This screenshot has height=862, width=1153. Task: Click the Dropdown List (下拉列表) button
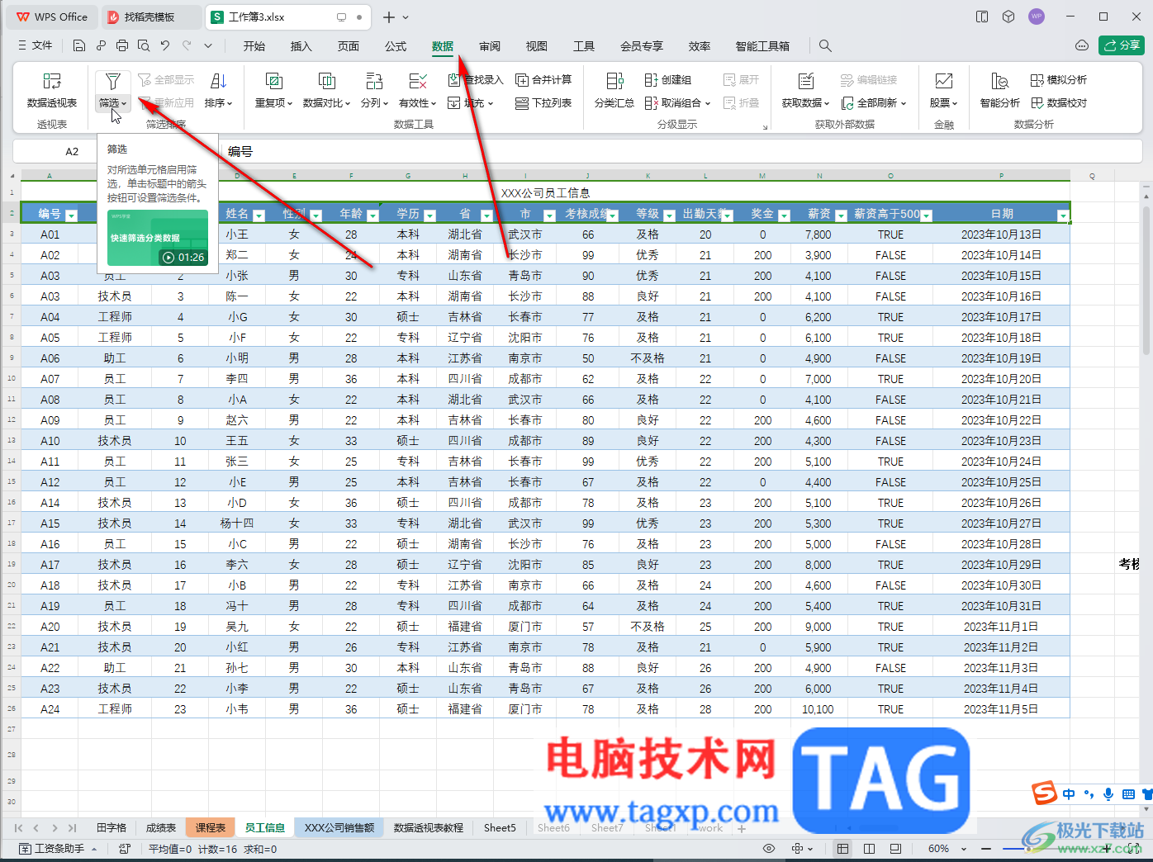click(543, 103)
